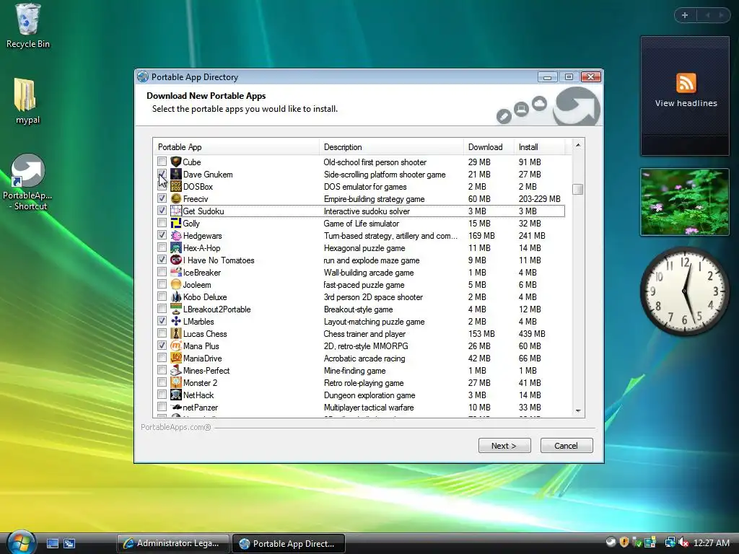This screenshot has height=554, width=739.
Task: Select the Monster 2 row name
Action: coord(200,383)
